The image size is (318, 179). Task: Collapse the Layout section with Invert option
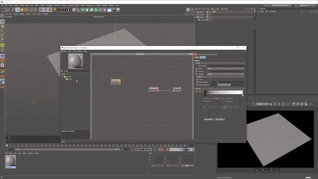pos(220,77)
